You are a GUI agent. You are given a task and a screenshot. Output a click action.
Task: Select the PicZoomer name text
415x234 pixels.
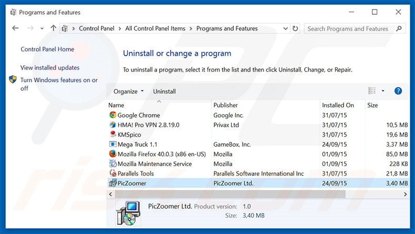tap(132, 183)
